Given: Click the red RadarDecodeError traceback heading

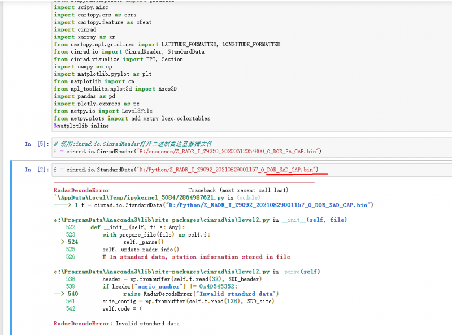Looking at the screenshot, I should (81, 191).
